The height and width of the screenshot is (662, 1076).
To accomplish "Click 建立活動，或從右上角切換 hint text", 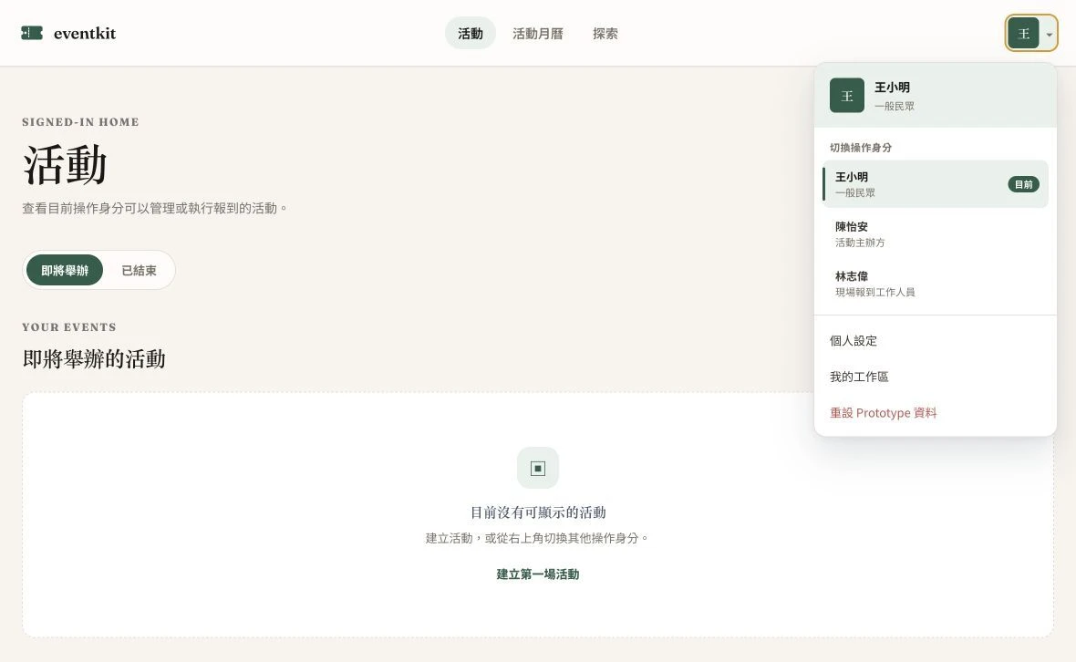I will pyautogui.click(x=538, y=538).
